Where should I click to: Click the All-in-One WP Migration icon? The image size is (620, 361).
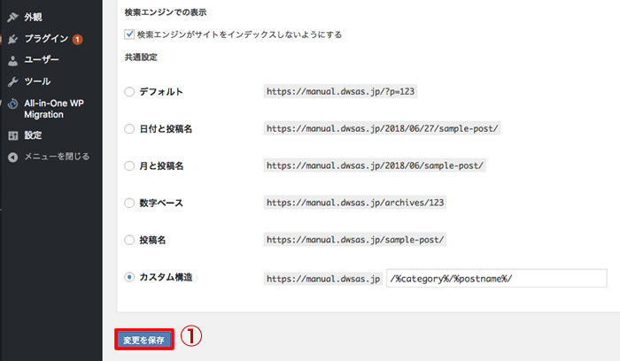tap(12, 104)
